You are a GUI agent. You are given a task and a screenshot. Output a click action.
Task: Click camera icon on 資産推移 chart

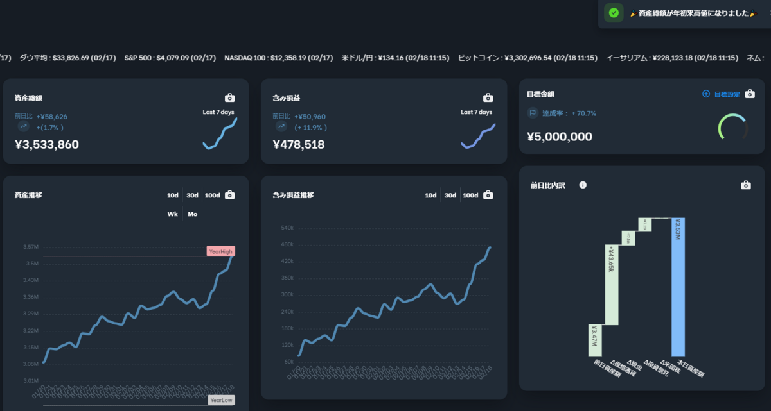click(x=230, y=195)
